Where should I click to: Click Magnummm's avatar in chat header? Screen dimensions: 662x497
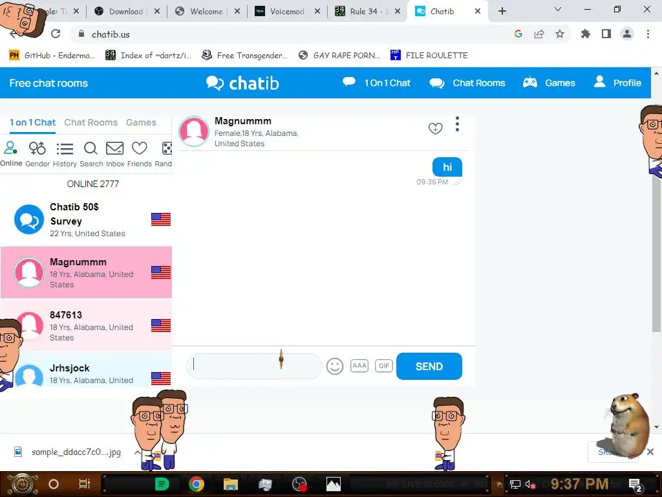(x=194, y=131)
